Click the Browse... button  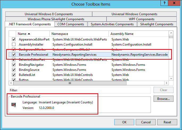point(163,99)
